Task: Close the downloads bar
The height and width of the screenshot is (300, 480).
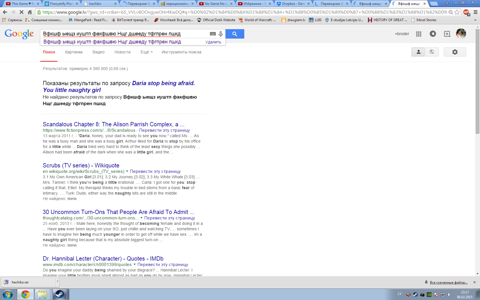Action: pos(475,282)
